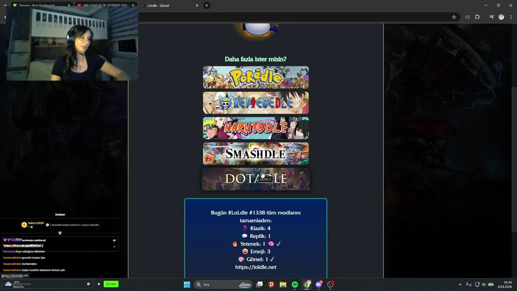The width and height of the screenshot is (517, 291).
Task: Open the network tray icon
Action: 477,285
